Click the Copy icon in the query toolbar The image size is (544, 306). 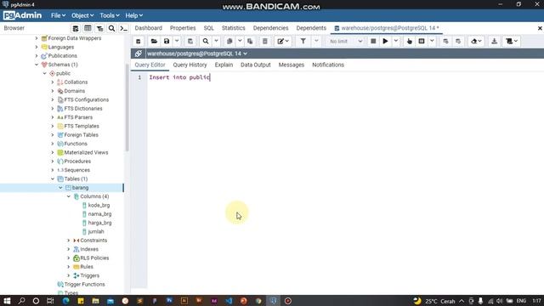pos(229,42)
